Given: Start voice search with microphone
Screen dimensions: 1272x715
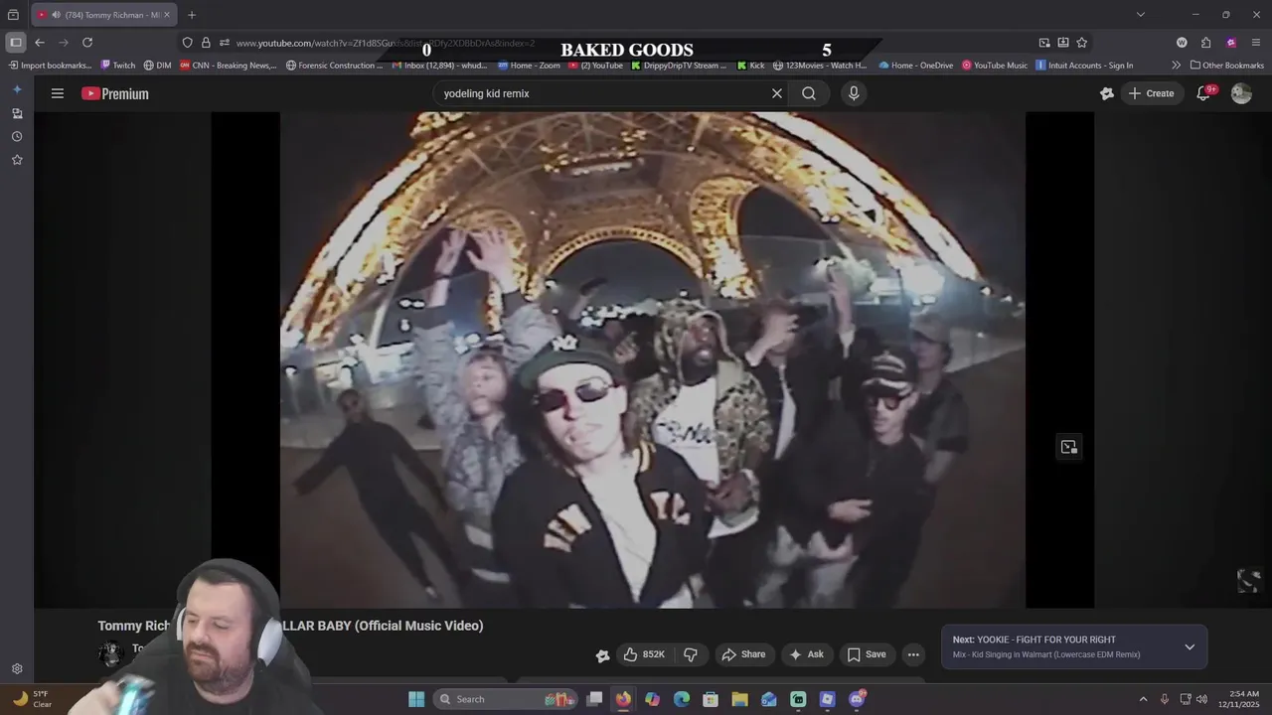Looking at the screenshot, I should (x=853, y=93).
